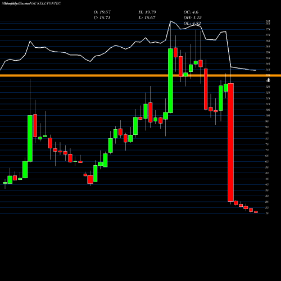Click the OL: 4.82 value
The image size is (281, 281).
192,23
